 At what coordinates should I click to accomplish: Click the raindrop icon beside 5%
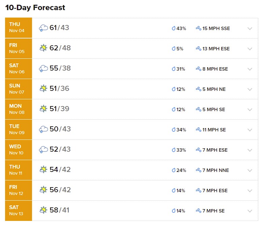[174, 49]
